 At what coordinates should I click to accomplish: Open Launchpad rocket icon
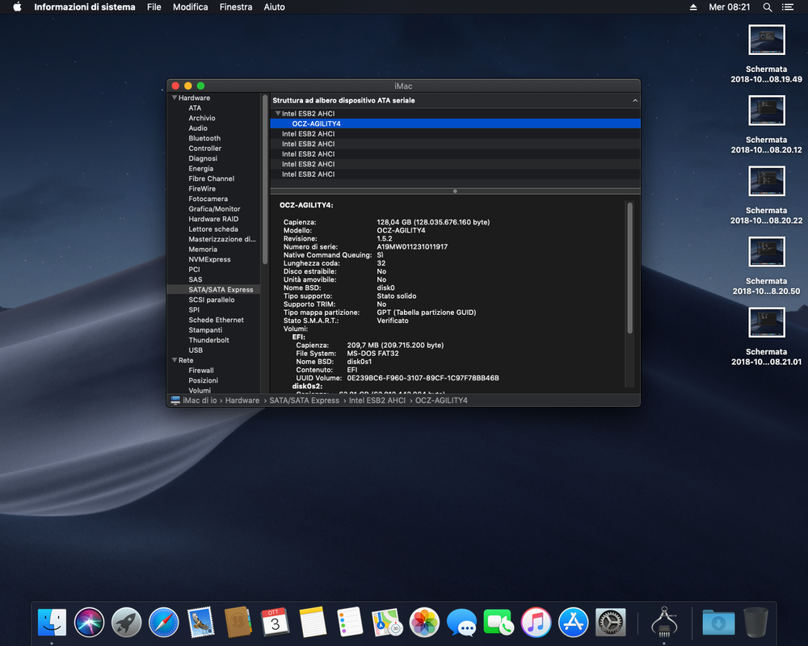[126, 623]
